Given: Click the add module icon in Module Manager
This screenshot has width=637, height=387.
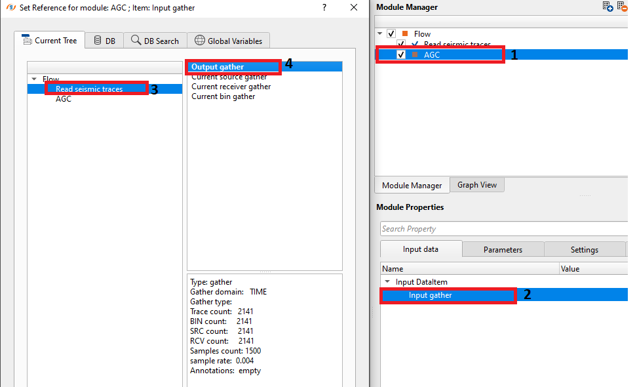Looking at the screenshot, I should coord(608,7).
